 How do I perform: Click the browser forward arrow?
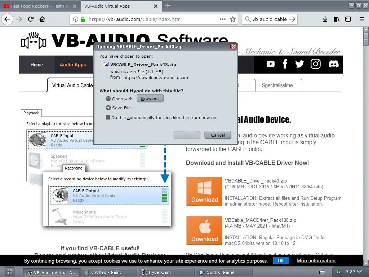(19, 19)
